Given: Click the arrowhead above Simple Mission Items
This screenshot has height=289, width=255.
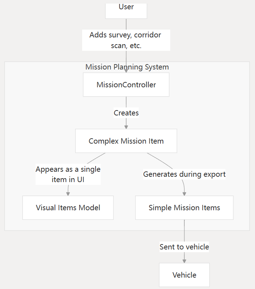Looking at the screenshot, I should click(184, 193).
